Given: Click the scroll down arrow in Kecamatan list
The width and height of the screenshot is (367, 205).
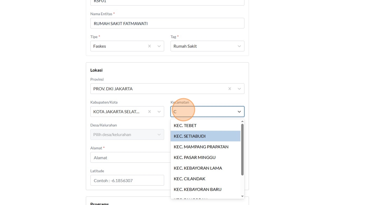Looking at the screenshot, I should pyautogui.click(x=242, y=196).
